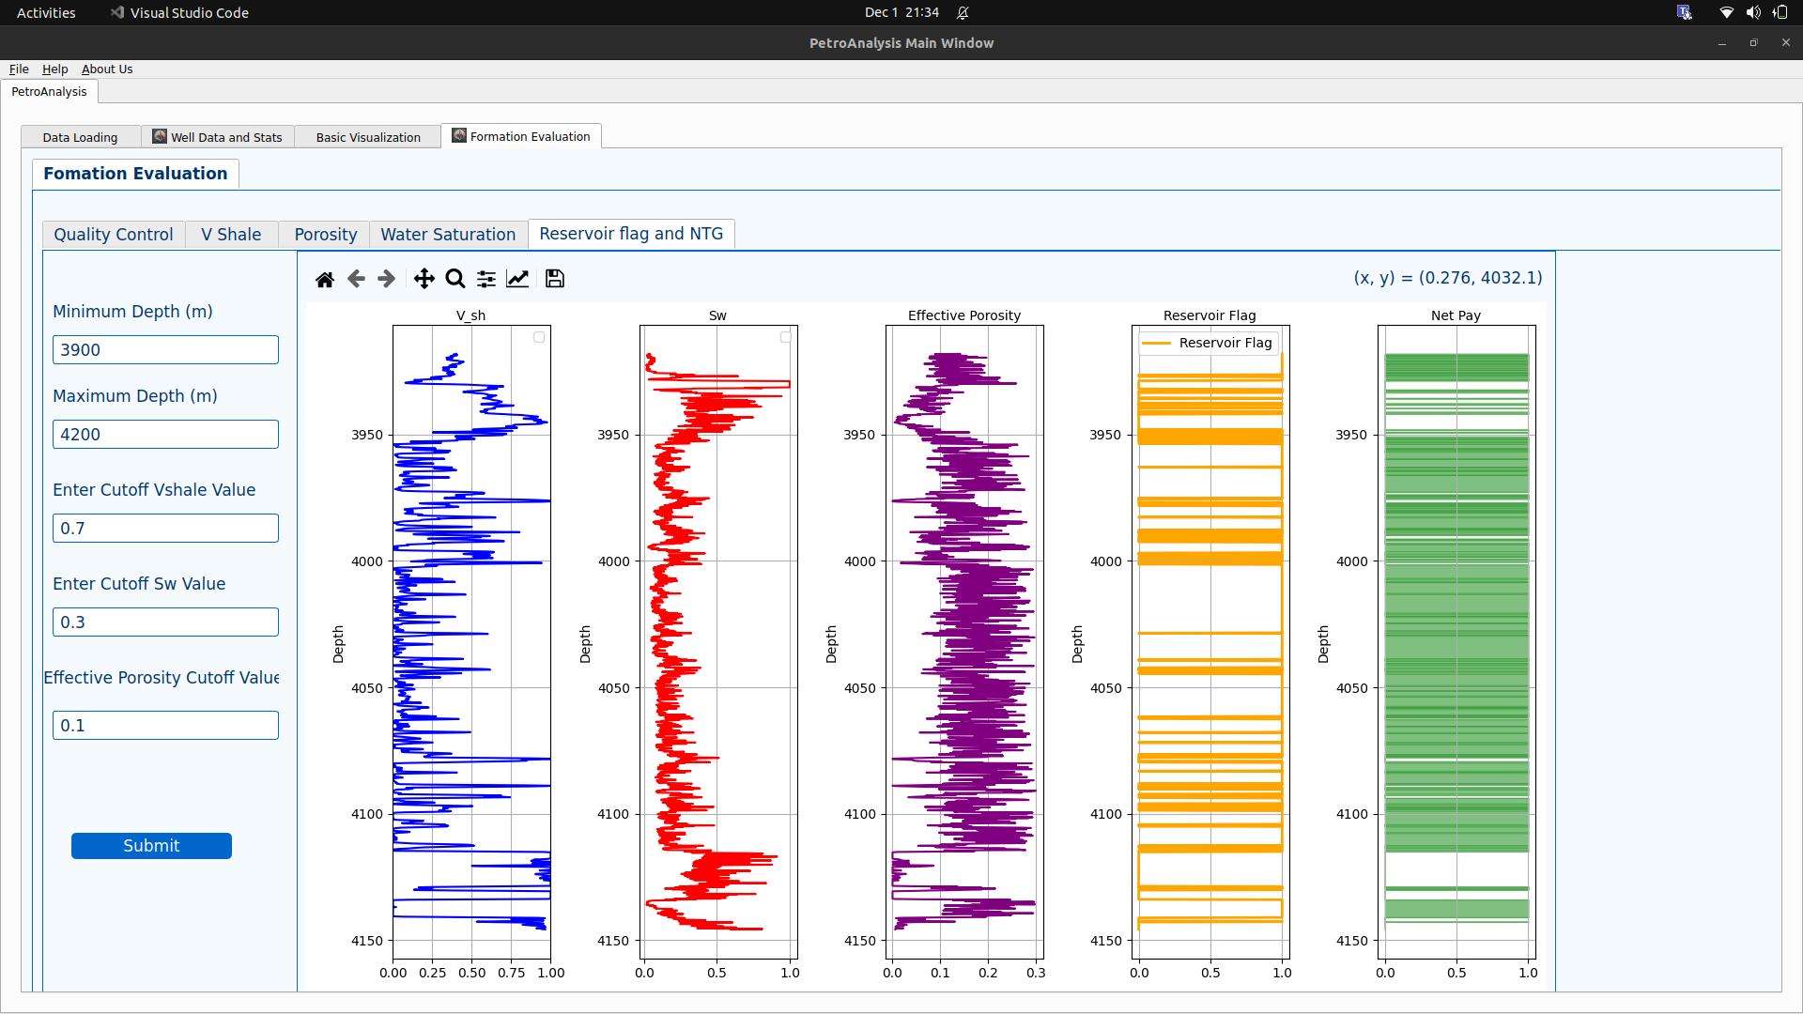
Task: Open the Water Saturation tab
Action: pos(448,234)
